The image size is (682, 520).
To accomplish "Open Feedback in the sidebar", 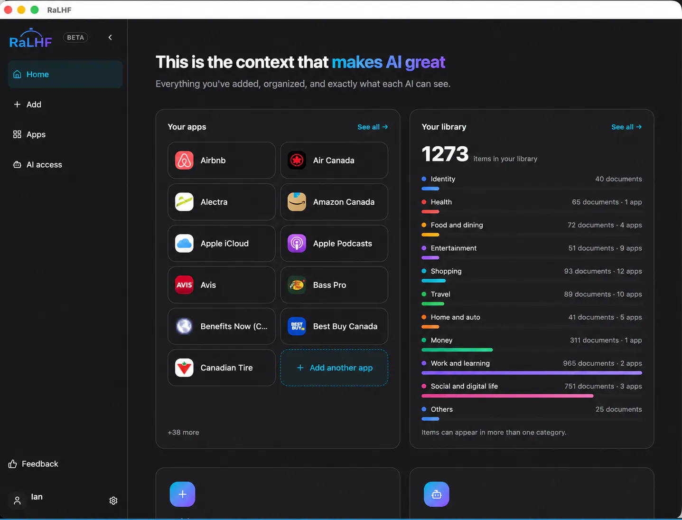I will tap(33, 464).
